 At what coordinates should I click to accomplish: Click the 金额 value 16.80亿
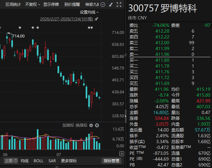[161, 112]
